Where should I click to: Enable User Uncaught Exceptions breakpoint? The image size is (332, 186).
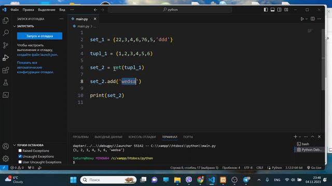(20, 162)
